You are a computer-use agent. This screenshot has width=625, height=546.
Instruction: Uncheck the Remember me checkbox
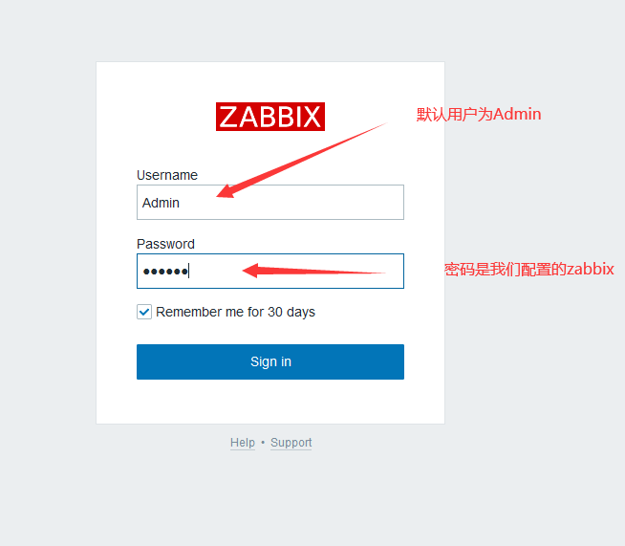(144, 312)
